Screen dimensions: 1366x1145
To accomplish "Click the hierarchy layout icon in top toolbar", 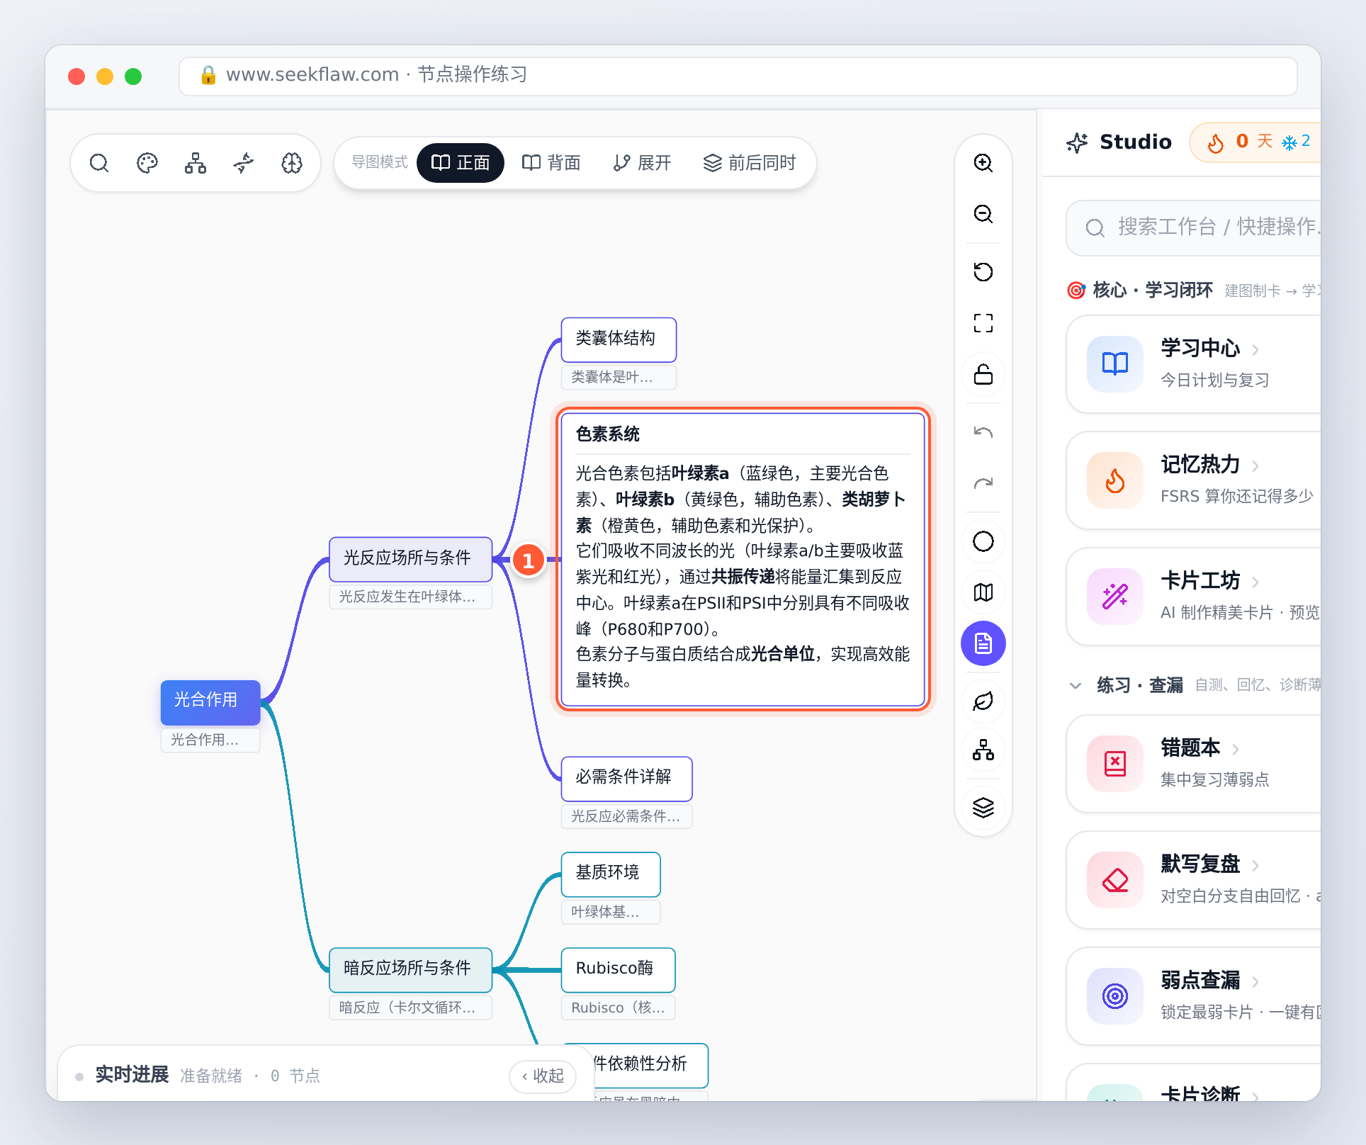I will click(x=196, y=163).
